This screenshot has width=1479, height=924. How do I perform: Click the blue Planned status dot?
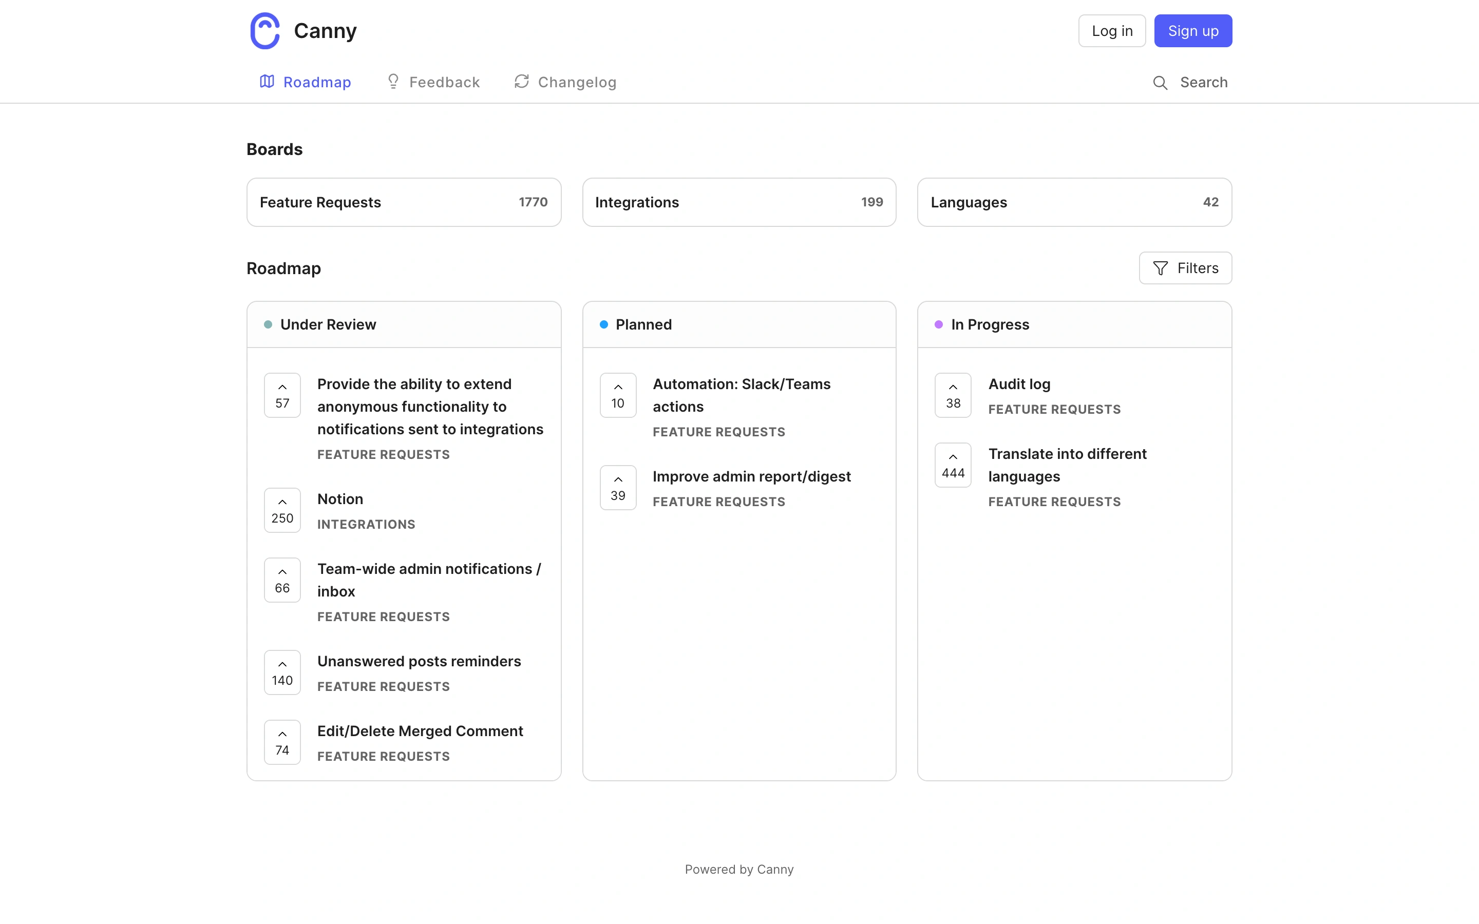point(604,324)
